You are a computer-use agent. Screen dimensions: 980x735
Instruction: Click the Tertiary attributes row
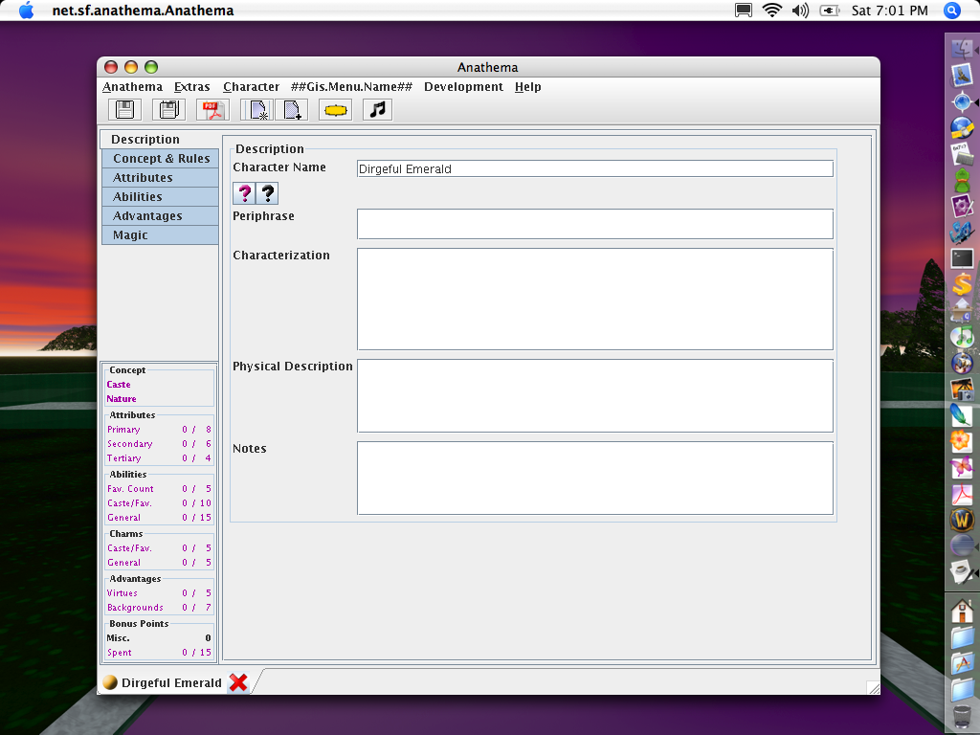[159, 458]
